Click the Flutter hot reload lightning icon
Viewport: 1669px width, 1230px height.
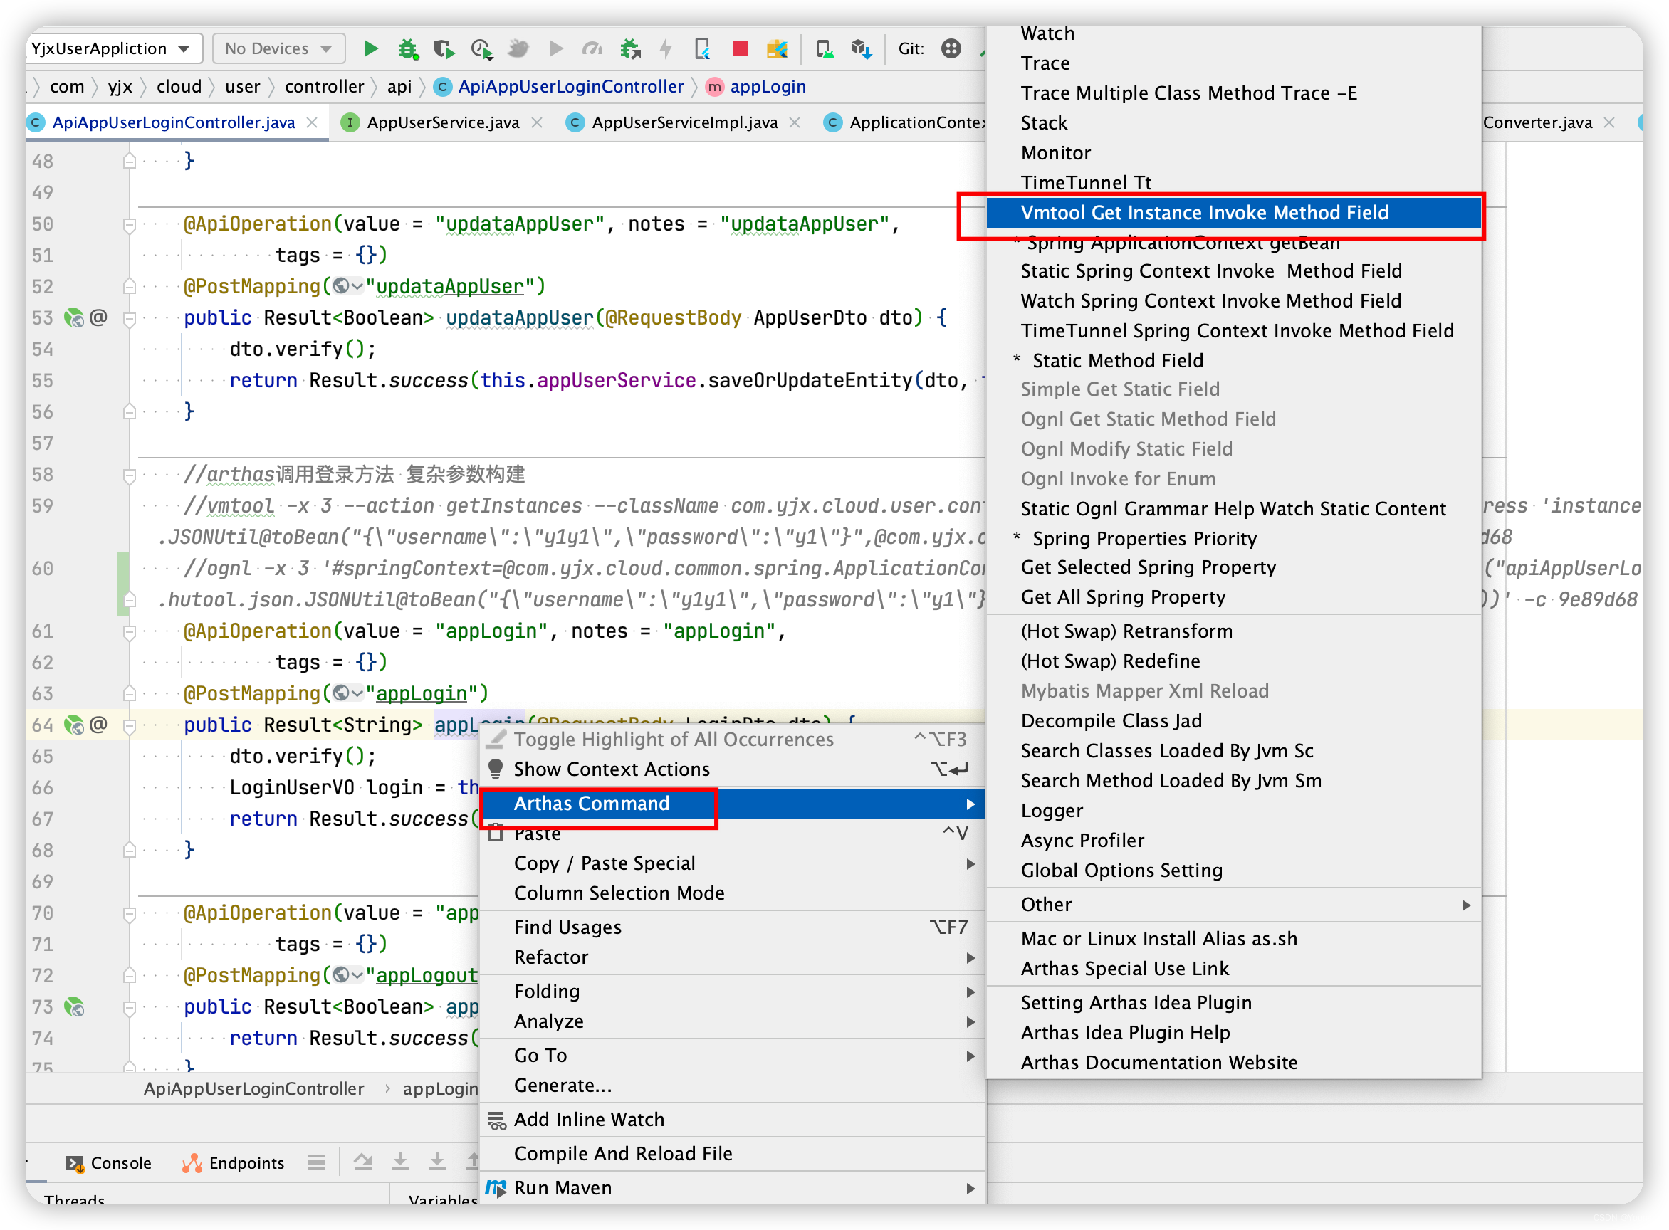point(666,49)
